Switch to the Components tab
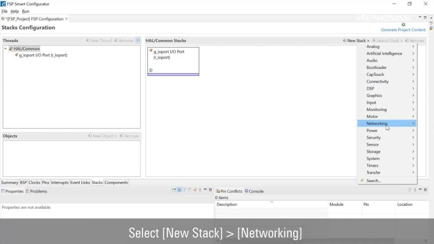 point(116,183)
